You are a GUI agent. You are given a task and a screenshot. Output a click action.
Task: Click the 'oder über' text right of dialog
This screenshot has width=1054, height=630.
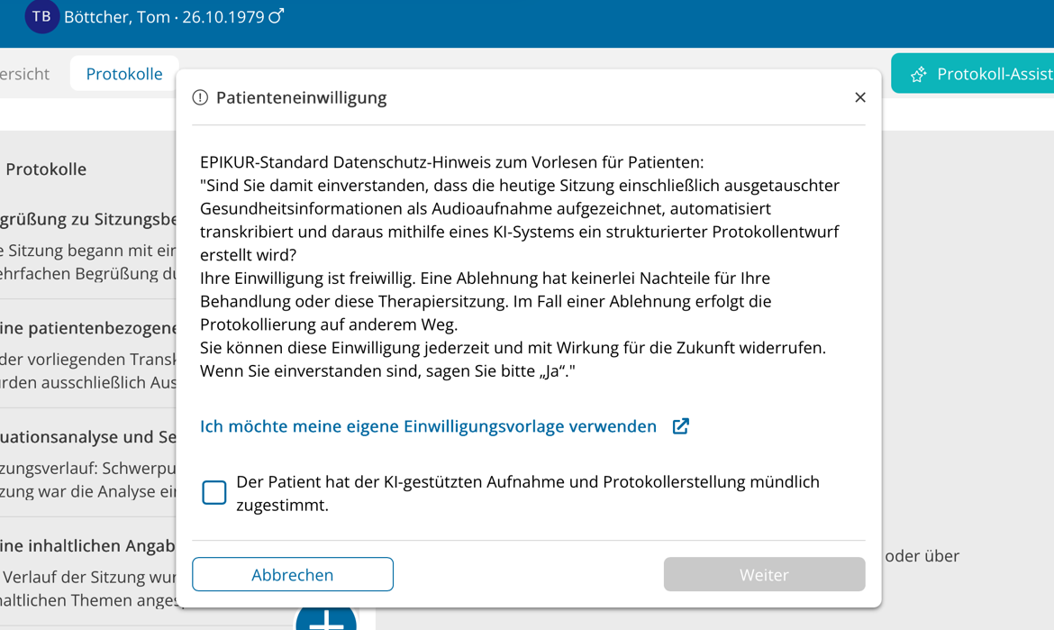point(922,556)
